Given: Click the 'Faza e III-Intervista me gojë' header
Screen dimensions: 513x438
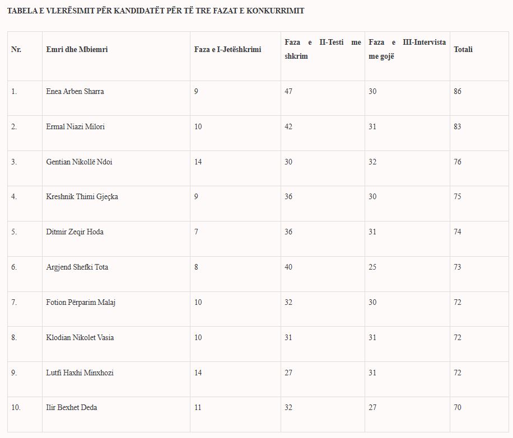Looking at the screenshot, I should [407, 49].
